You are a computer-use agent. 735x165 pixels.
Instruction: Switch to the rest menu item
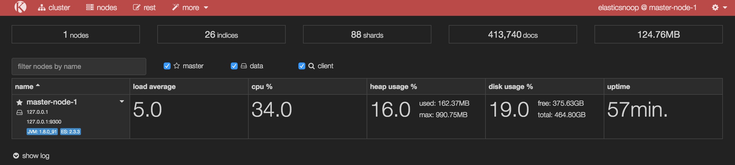(144, 7)
